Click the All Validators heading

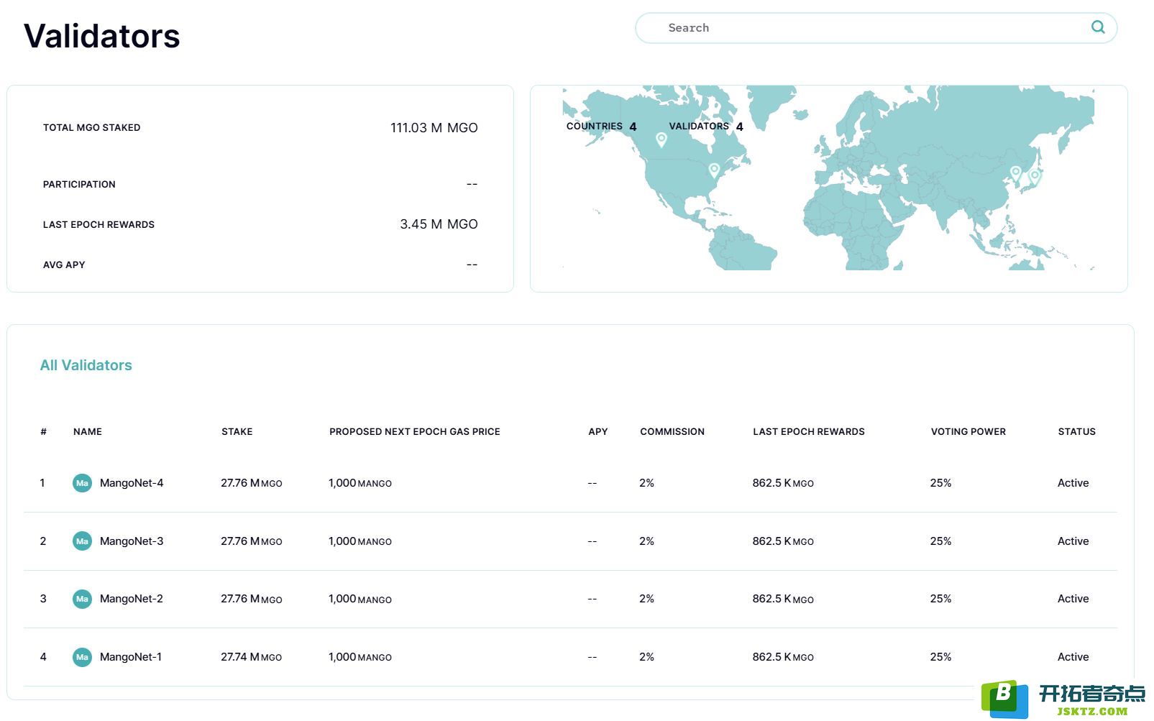86,365
